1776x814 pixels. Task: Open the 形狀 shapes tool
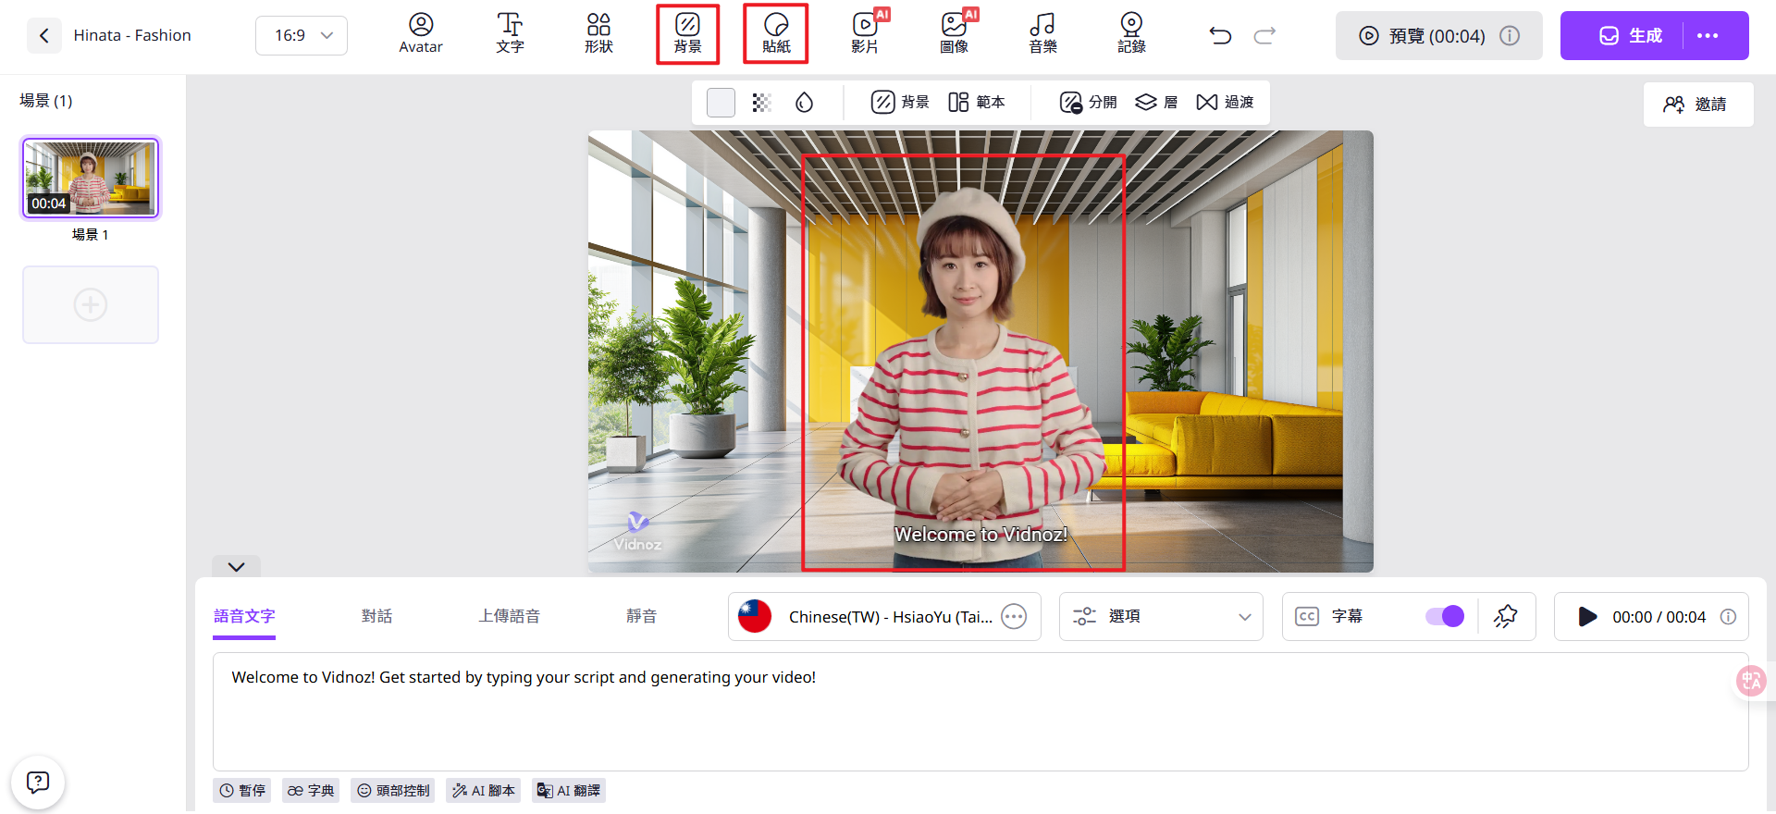pos(598,34)
